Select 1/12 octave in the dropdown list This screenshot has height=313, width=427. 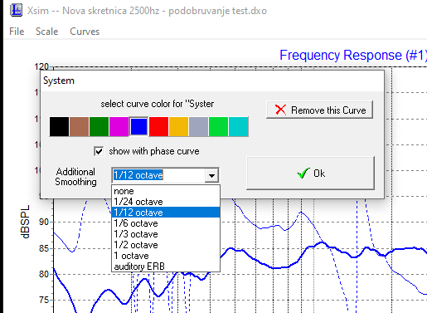tap(166, 213)
